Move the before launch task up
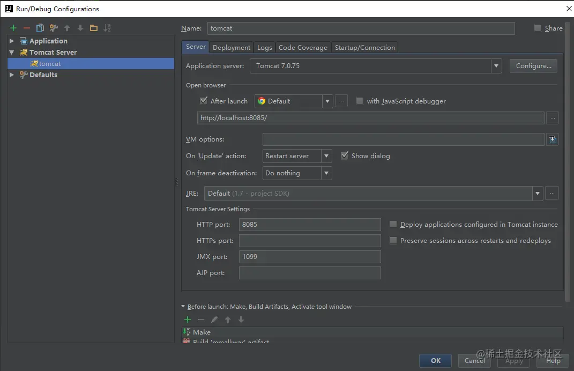The width and height of the screenshot is (574, 371). pyautogui.click(x=228, y=320)
